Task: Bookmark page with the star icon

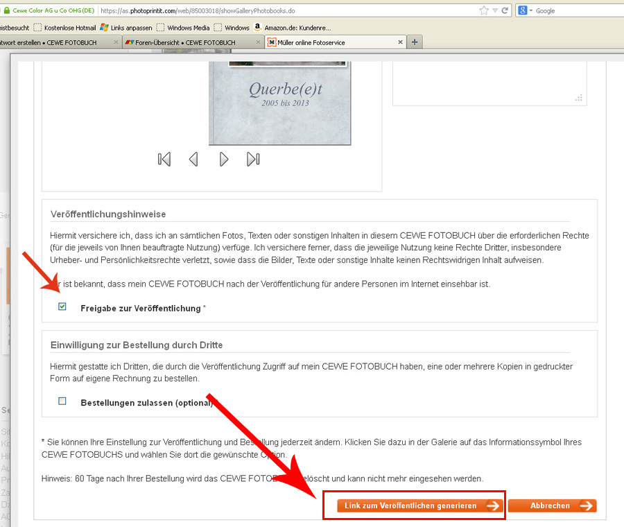Action: [x=484, y=10]
